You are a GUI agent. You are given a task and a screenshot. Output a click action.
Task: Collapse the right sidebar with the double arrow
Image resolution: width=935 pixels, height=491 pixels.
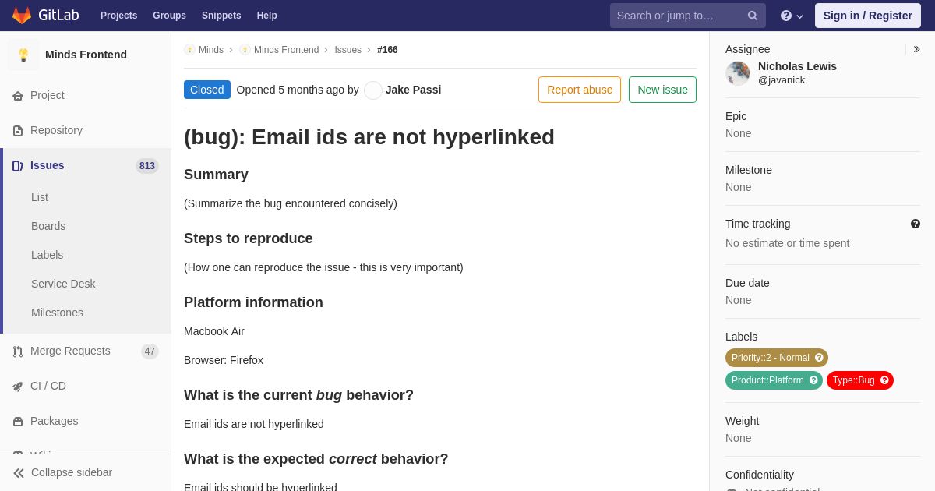(x=916, y=49)
